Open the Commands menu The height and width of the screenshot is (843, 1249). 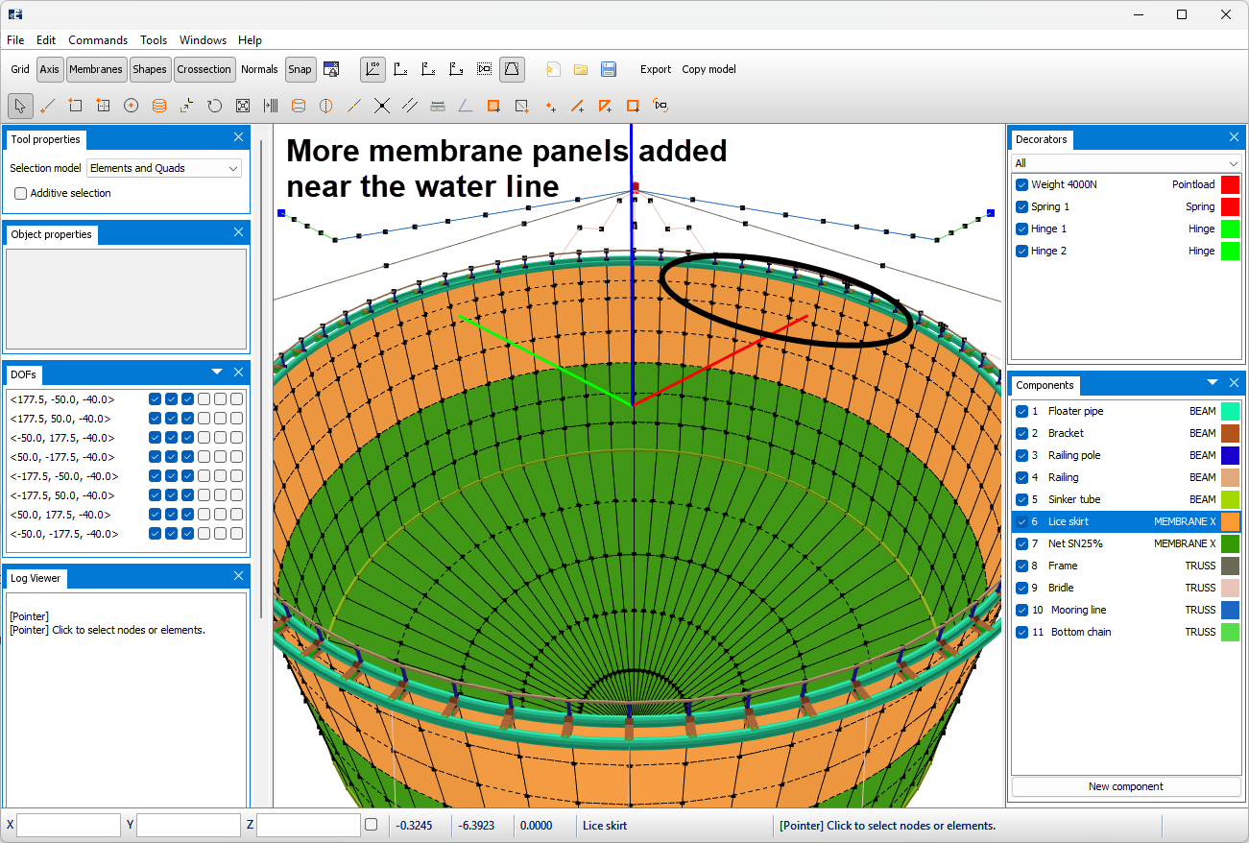click(x=98, y=40)
